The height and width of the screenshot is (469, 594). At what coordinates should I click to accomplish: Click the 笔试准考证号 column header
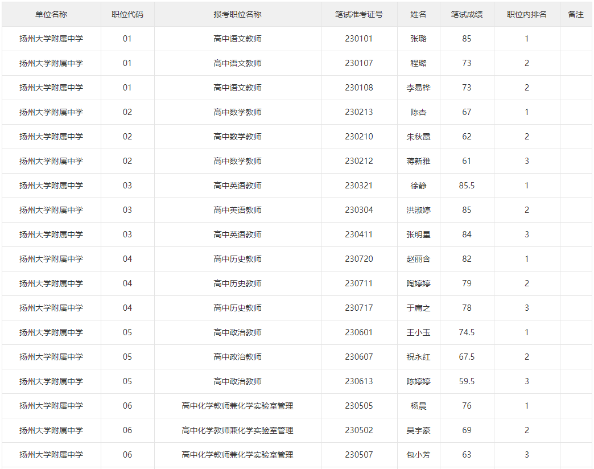point(359,14)
